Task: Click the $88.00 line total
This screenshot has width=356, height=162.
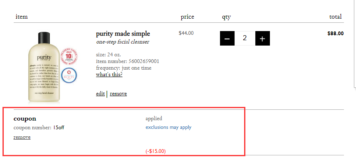Action: click(x=335, y=34)
